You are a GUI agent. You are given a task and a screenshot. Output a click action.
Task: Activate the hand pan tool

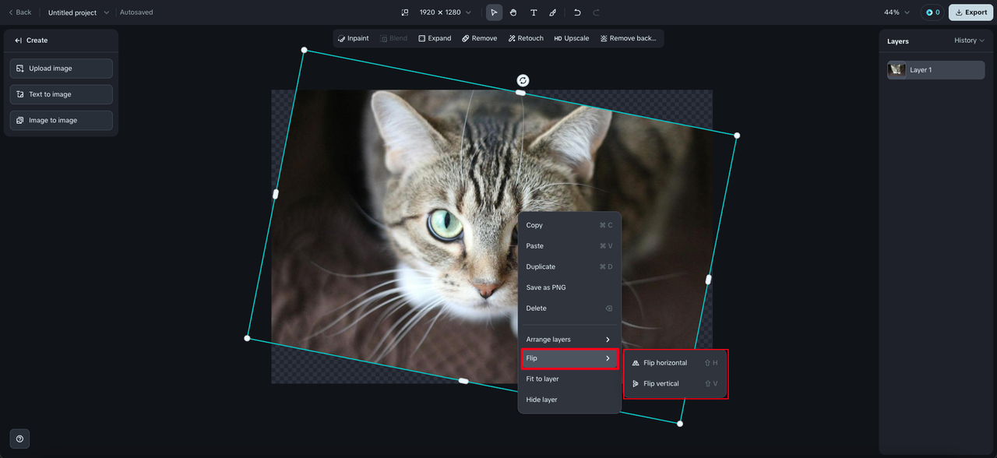tap(513, 12)
